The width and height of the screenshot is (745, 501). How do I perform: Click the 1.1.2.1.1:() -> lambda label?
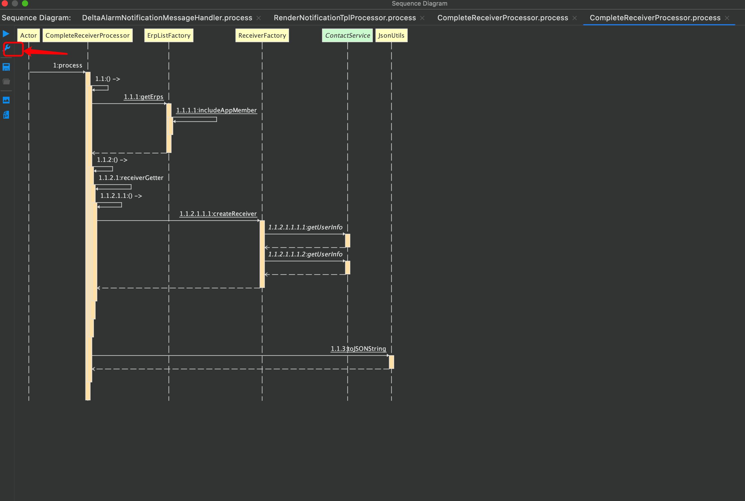[x=121, y=196]
